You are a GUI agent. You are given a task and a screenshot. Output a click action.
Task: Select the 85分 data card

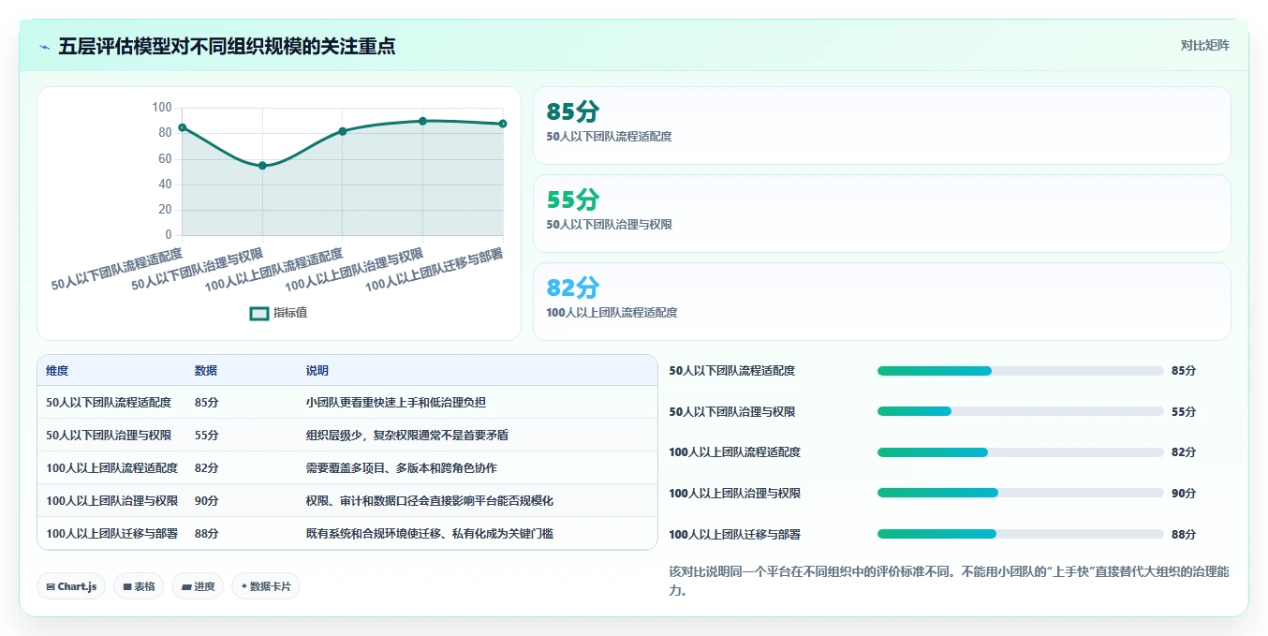coord(881,126)
